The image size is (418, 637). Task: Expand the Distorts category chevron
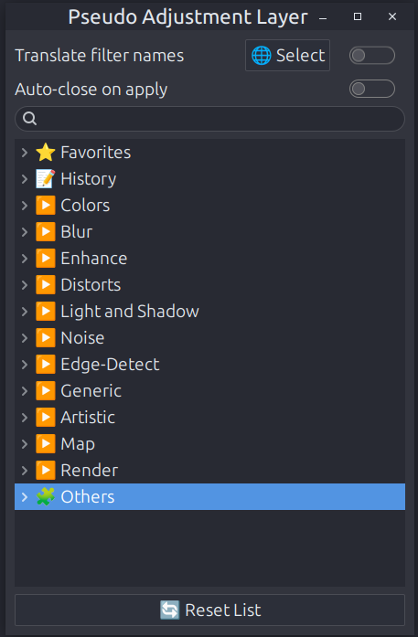[x=25, y=285]
